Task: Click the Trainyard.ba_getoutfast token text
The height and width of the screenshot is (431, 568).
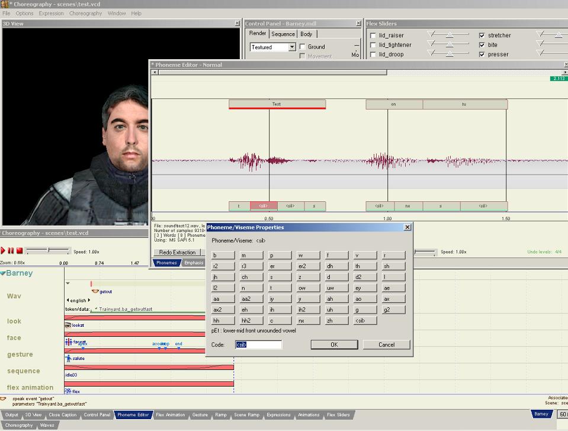Action: (126, 309)
